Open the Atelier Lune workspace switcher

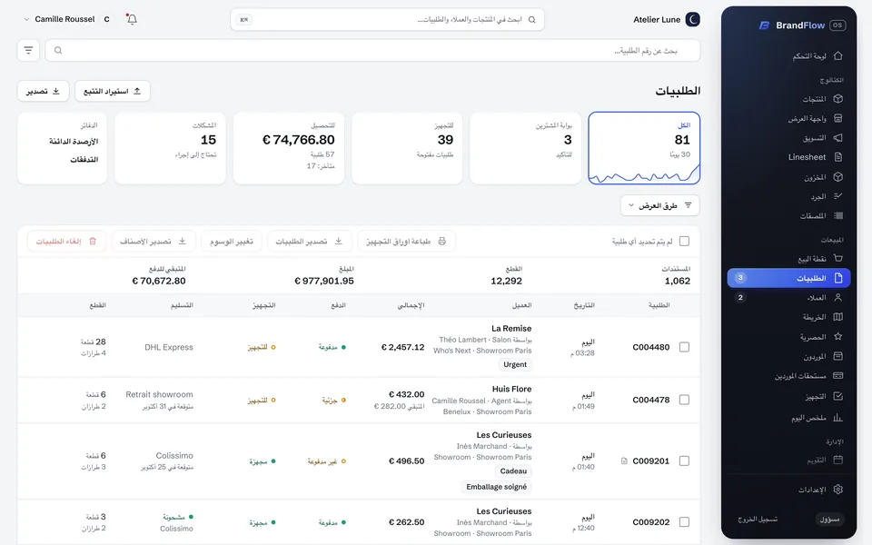[x=666, y=19]
